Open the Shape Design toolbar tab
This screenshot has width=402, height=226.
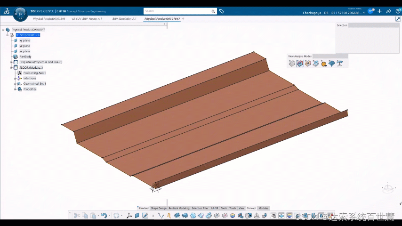159,208
